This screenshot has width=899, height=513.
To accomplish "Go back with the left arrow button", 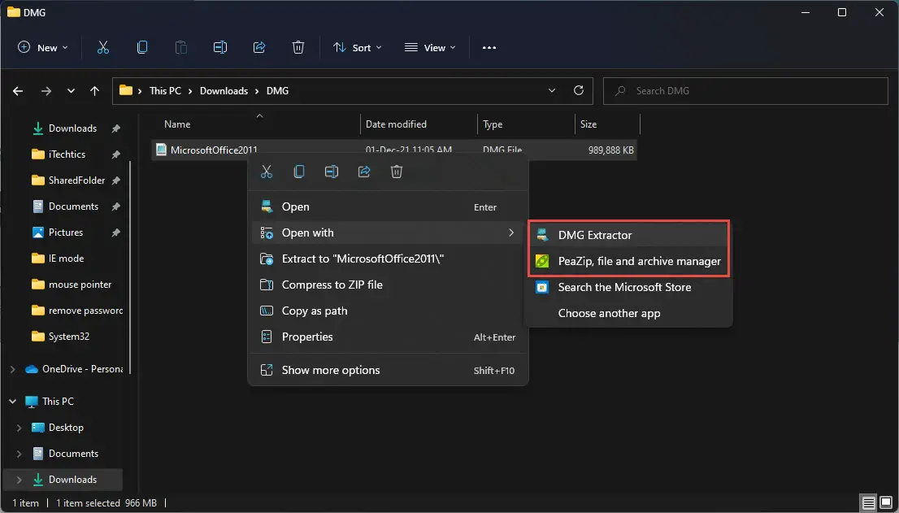I will coord(19,90).
